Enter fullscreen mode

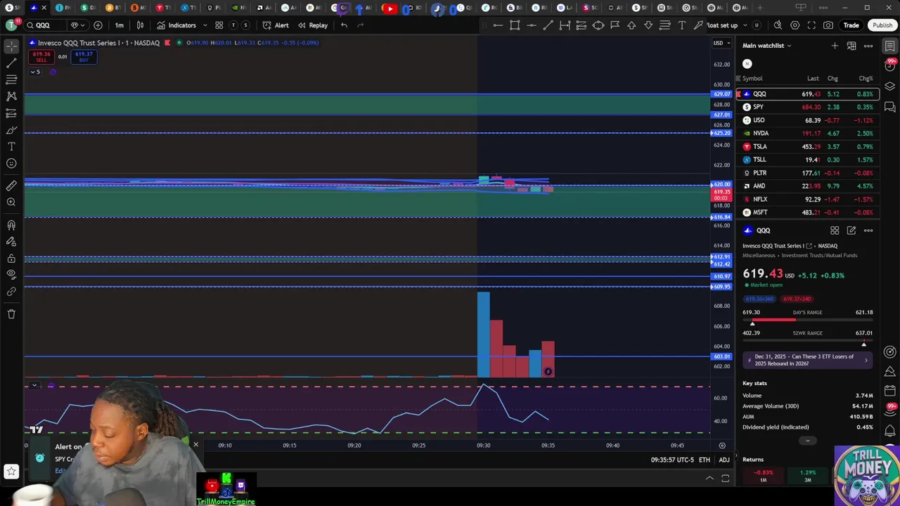[811, 25]
